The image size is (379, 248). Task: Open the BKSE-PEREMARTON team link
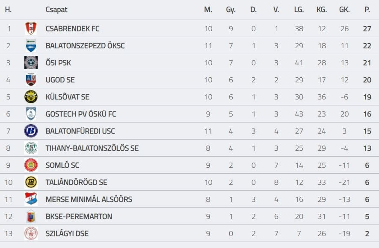[x=79, y=216]
